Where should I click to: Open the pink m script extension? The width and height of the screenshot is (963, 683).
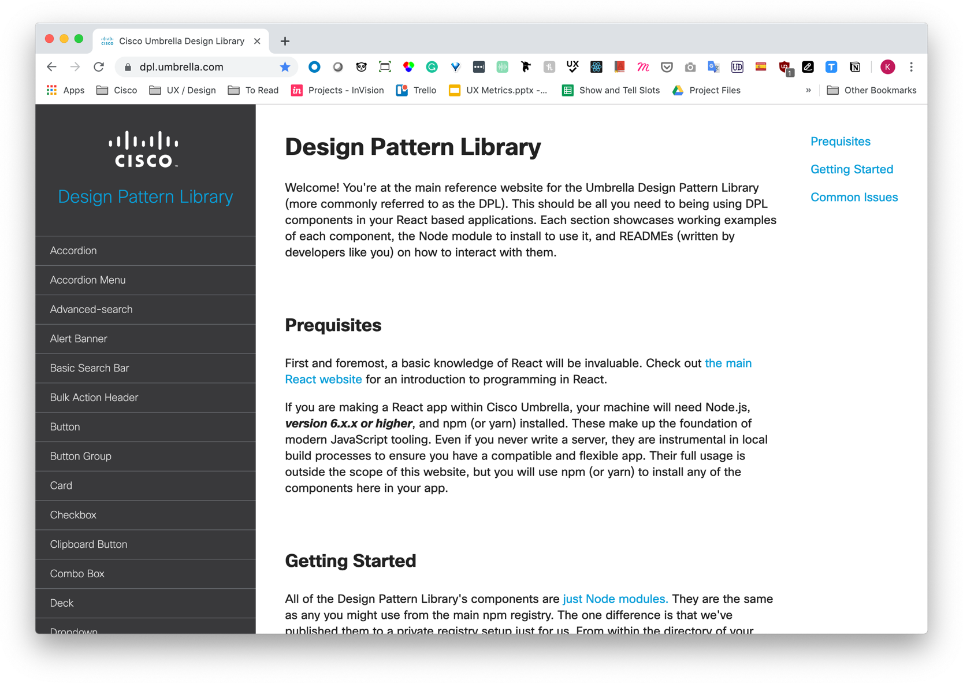coord(643,67)
